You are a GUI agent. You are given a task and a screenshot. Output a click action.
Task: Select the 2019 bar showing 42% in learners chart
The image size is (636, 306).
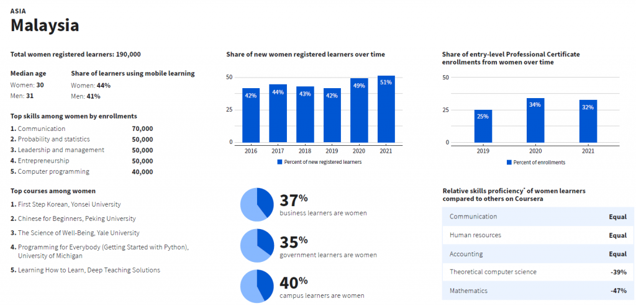(x=332, y=115)
